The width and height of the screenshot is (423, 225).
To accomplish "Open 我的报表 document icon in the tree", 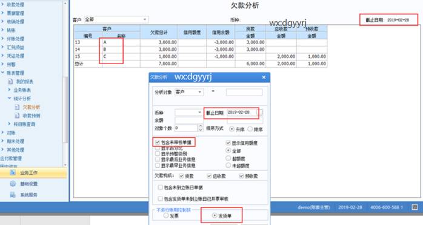I will pos(10,81).
